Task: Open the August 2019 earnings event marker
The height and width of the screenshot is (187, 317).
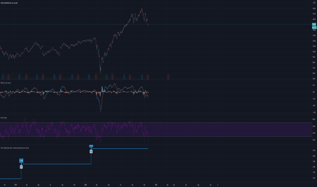Action: click(x=60, y=77)
